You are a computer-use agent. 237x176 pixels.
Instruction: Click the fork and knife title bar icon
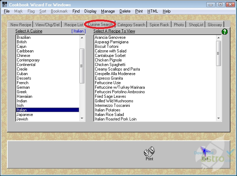(5, 5)
